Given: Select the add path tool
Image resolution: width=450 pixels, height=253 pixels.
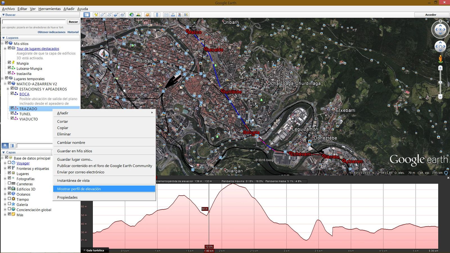Looking at the screenshot, I should (109, 15).
